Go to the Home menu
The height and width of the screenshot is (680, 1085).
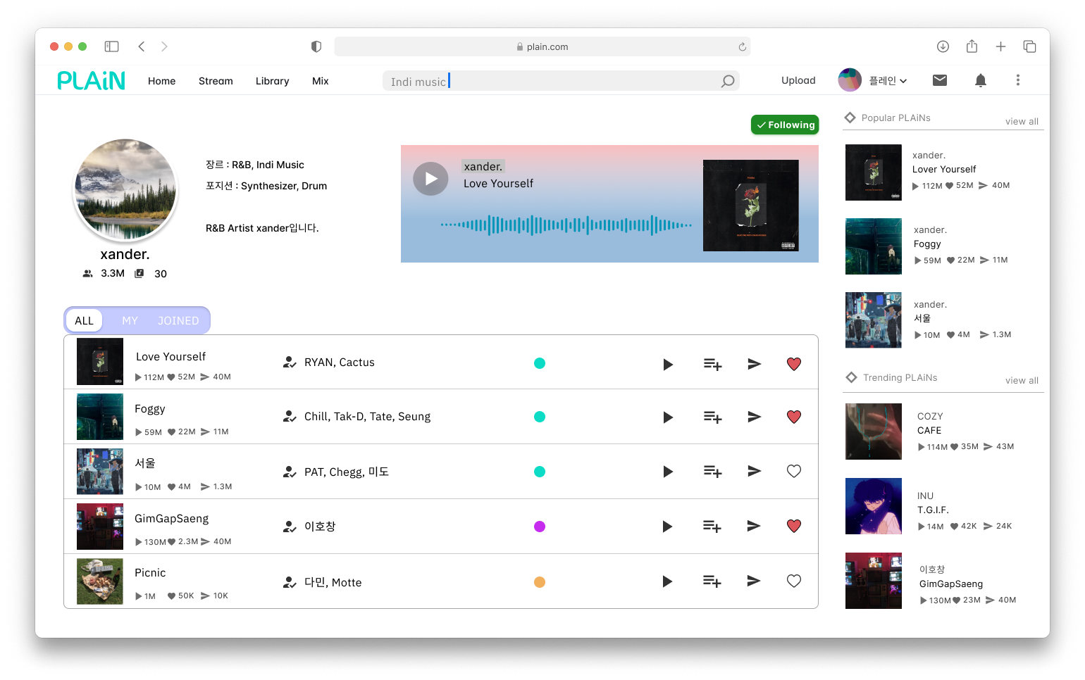click(x=161, y=81)
